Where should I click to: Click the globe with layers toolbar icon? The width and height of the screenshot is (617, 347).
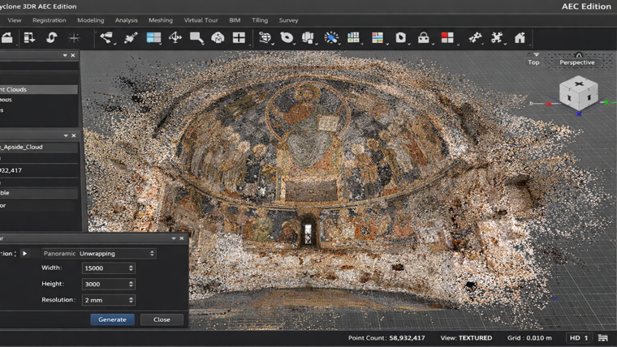[x=265, y=38]
